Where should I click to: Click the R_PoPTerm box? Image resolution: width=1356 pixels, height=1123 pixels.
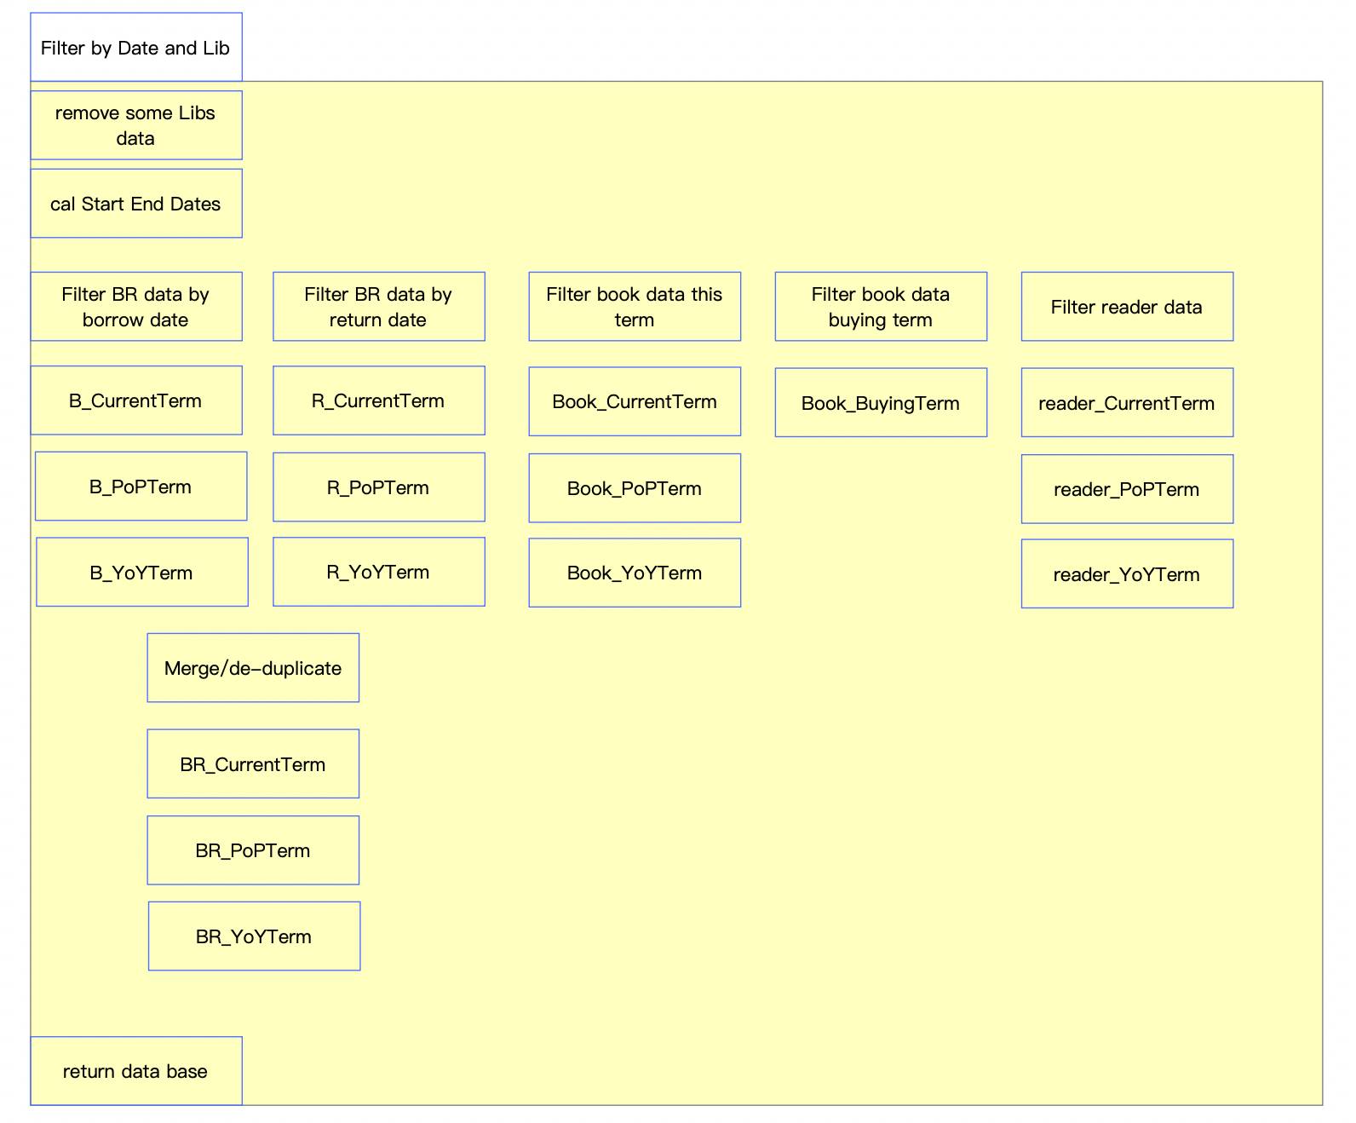point(378,487)
